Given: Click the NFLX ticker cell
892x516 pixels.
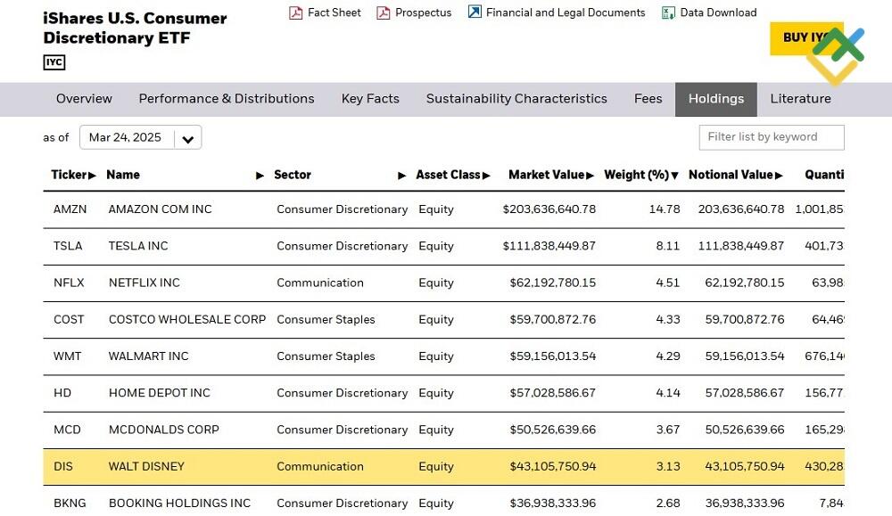Looking at the screenshot, I should tap(69, 283).
